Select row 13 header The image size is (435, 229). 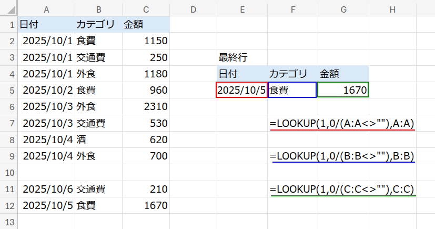tap(9, 222)
